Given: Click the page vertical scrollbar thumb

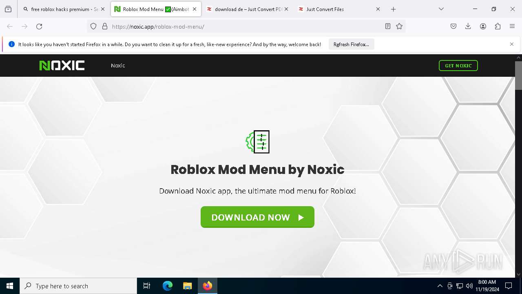Looking at the screenshot, I should (518, 76).
